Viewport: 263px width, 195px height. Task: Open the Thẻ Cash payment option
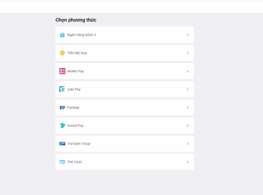click(x=125, y=162)
